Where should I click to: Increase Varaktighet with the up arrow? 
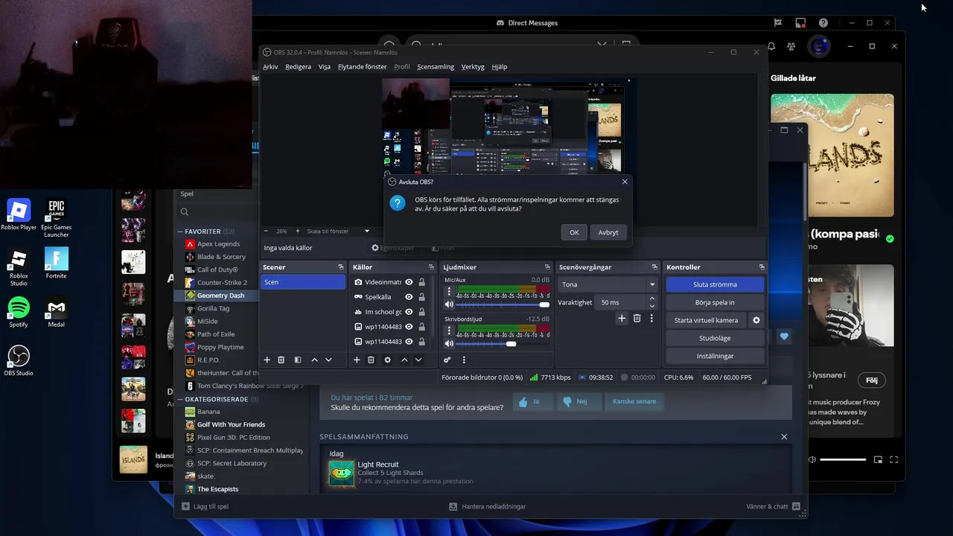(x=652, y=299)
